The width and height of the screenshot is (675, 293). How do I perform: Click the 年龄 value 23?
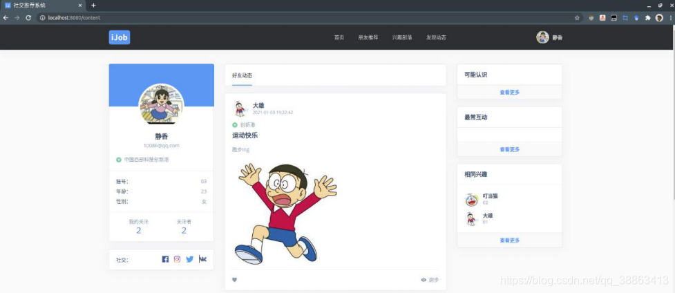click(204, 191)
